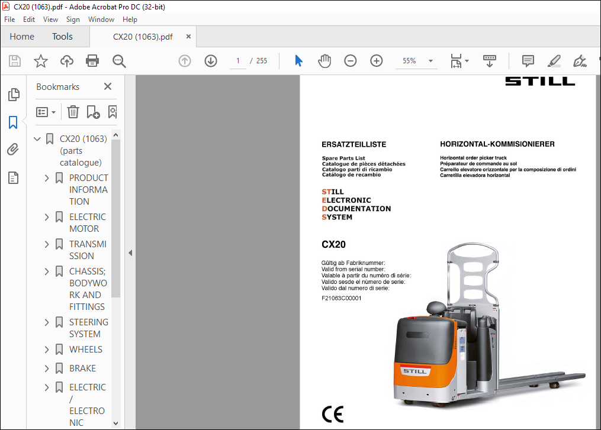Select the Highlight text pen tool
Viewport: 601px width, 430px height.
(554, 61)
